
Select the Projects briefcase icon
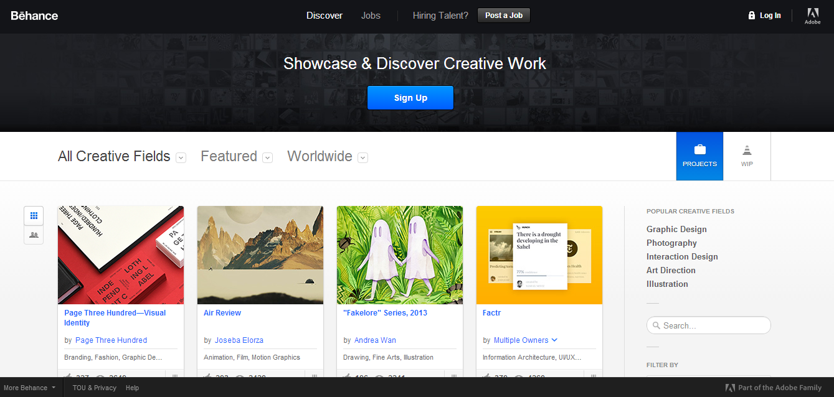tap(699, 150)
